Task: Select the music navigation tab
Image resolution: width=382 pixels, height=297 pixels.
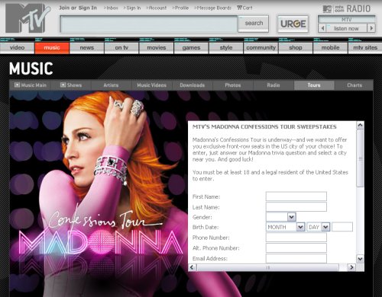Action: click(x=52, y=48)
